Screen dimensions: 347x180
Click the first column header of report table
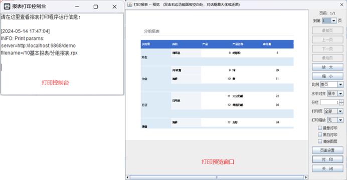[146, 44]
